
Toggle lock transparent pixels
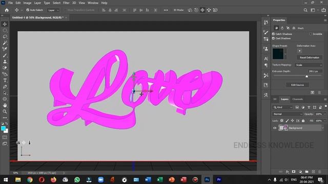[282, 121]
